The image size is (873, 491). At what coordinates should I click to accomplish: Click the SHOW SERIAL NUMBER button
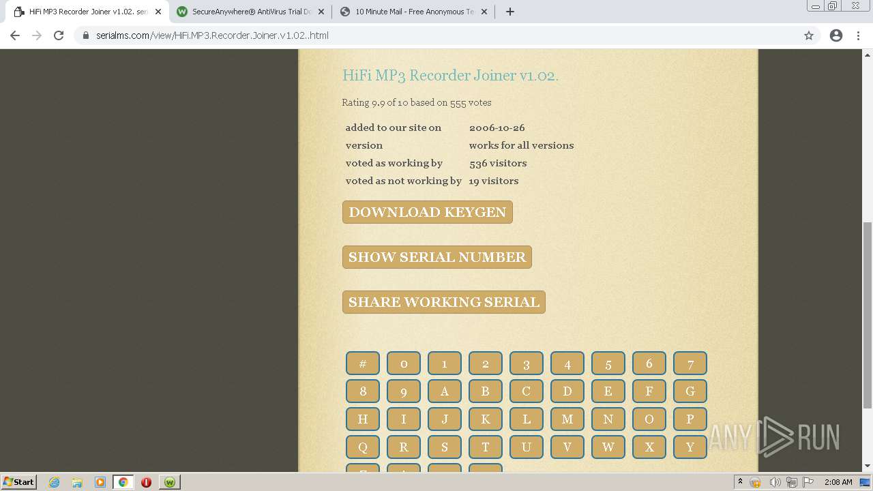[x=437, y=257]
